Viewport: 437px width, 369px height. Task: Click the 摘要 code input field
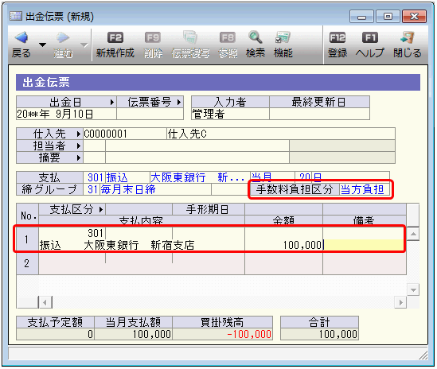95,158
